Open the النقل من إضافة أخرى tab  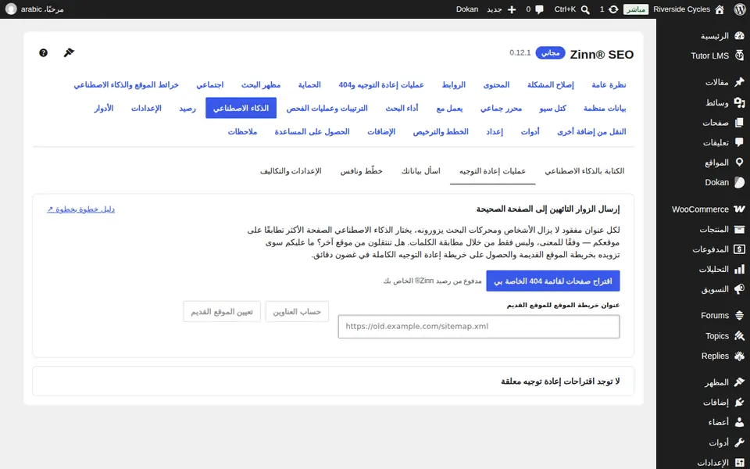tap(591, 131)
